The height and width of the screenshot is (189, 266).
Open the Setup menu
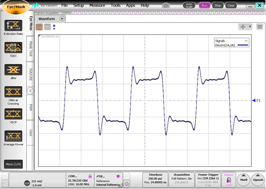pos(78,6)
